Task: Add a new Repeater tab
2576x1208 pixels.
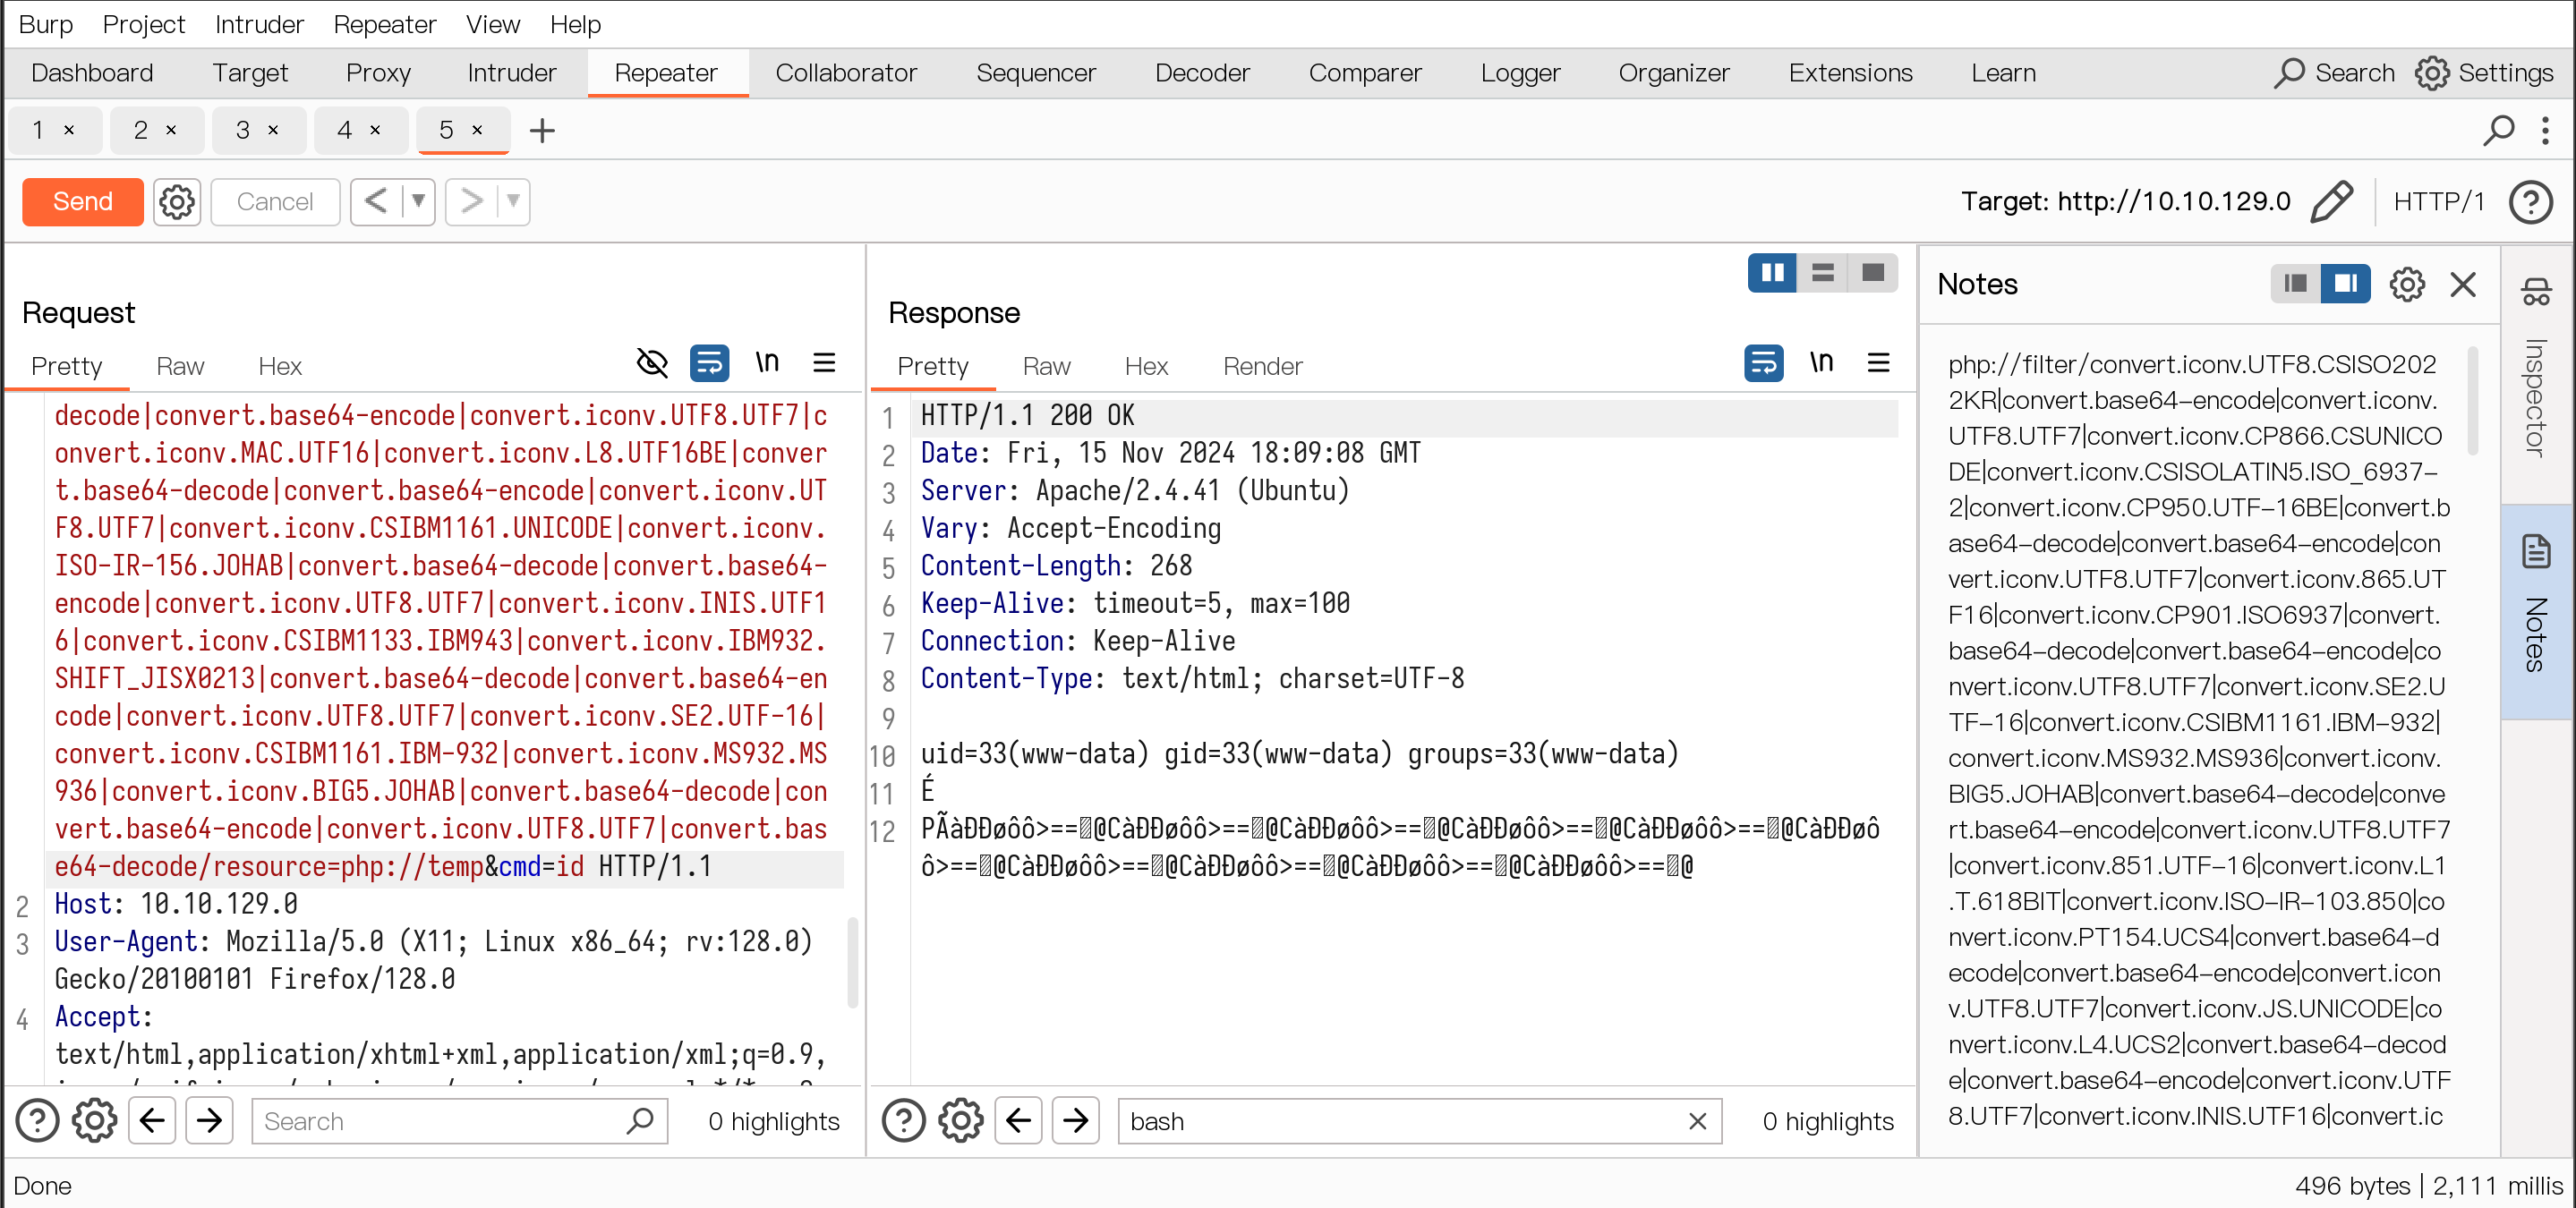Action: click(542, 131)
